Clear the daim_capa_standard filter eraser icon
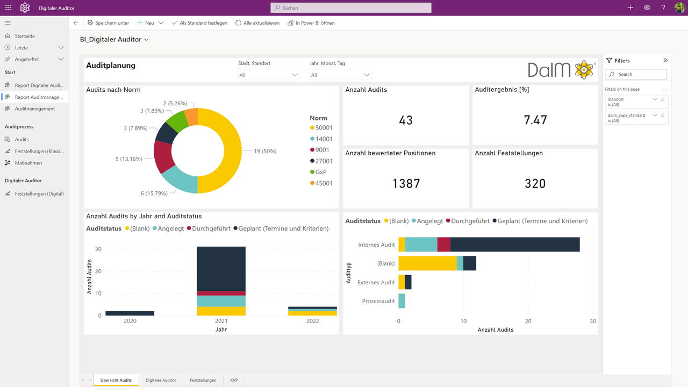 click(x=663, y=115)
